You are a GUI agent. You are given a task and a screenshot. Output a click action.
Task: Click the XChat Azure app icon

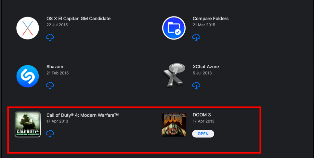pyautogui.click(x=174, y=75)
